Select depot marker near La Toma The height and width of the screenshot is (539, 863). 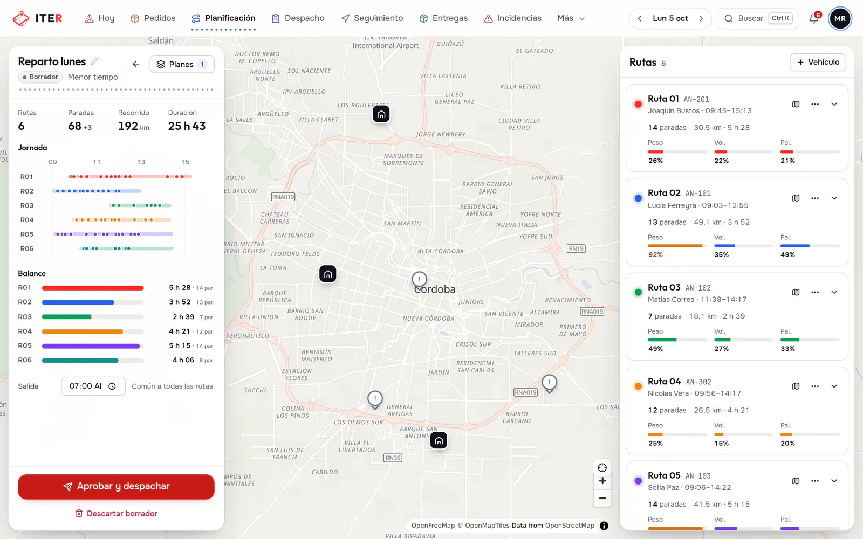pyautogui.click(x=328, y=274)
